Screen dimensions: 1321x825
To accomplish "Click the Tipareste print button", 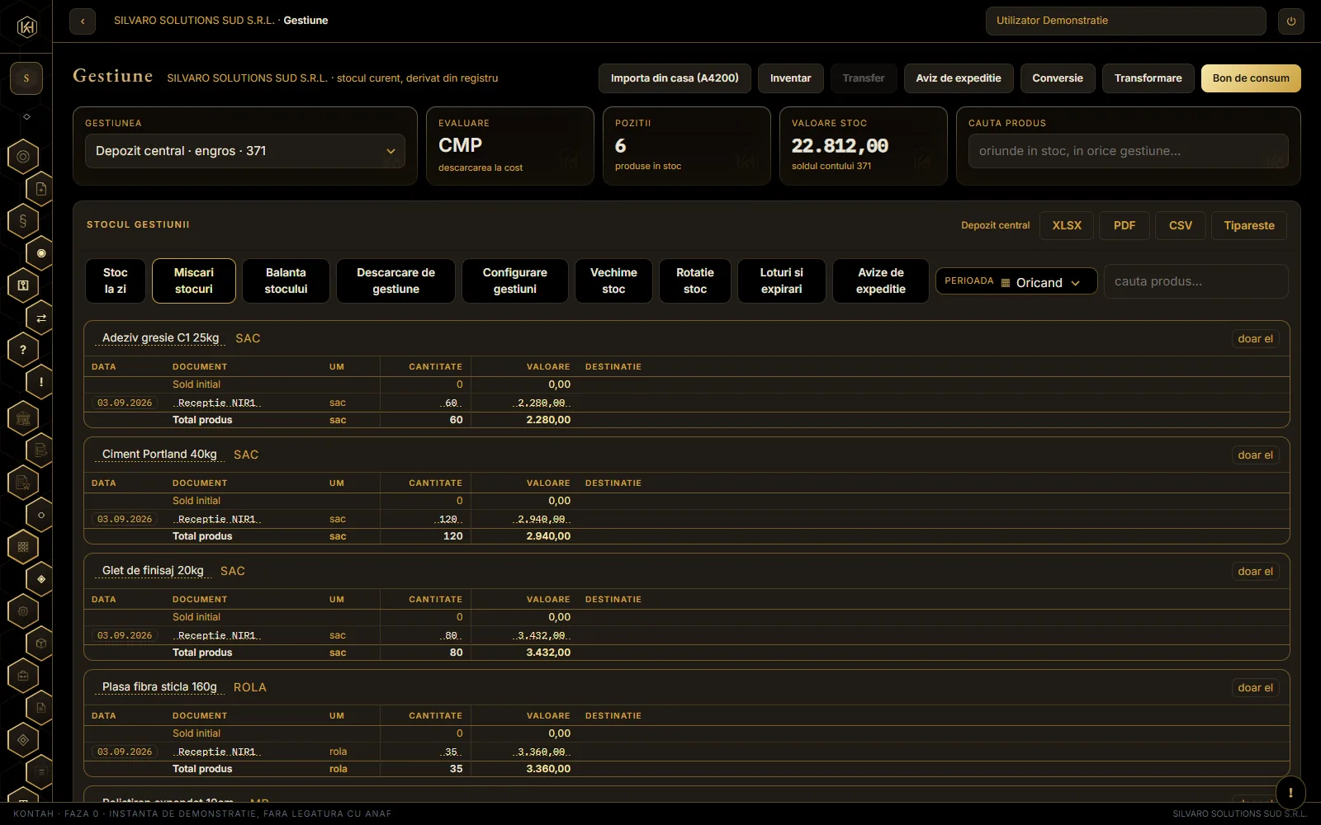I will (1249, 225).
